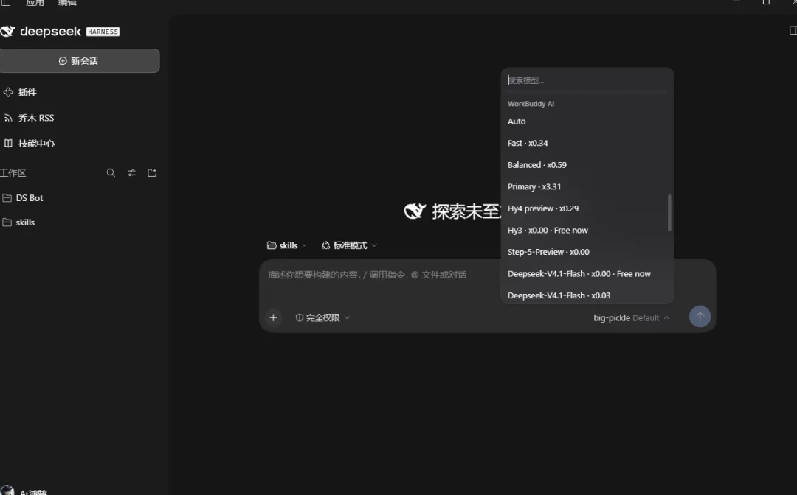Click the HARNESS badge label
Screen dimensions: 797x495
point(103,32)
